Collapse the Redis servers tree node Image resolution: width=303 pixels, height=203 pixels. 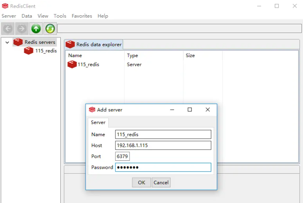pos(7,42)
